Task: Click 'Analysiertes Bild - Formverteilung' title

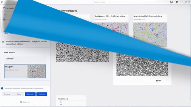Action: [x=148, y=16]
